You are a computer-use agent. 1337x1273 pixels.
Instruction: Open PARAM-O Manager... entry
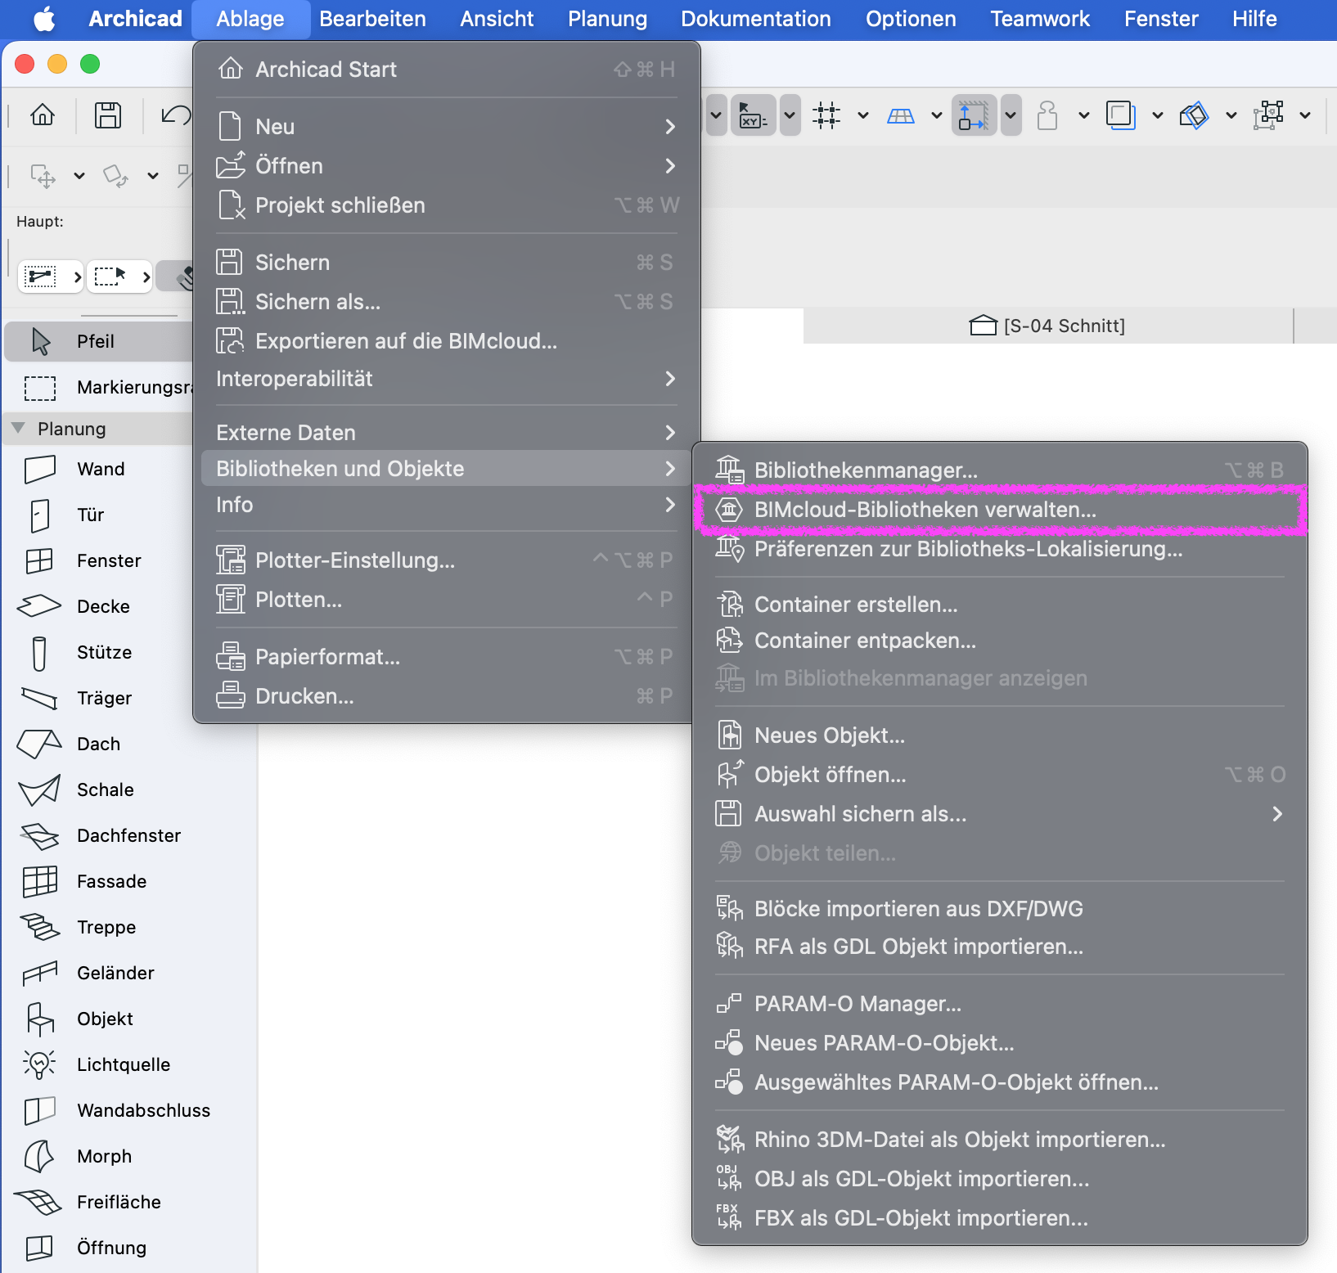pos(1000,1004)
